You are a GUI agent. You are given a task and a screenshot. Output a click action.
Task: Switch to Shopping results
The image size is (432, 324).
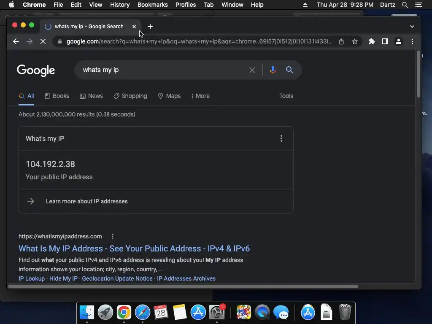coord(130,96)
